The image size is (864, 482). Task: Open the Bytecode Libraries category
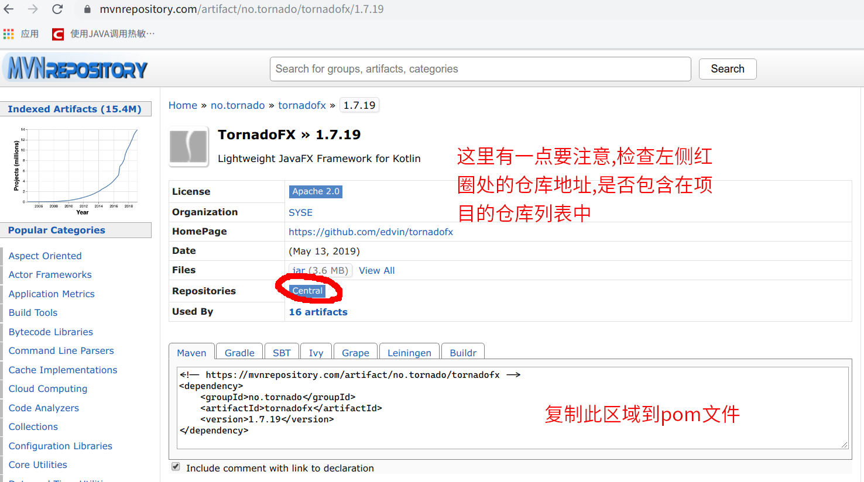[x=50, y=332]
